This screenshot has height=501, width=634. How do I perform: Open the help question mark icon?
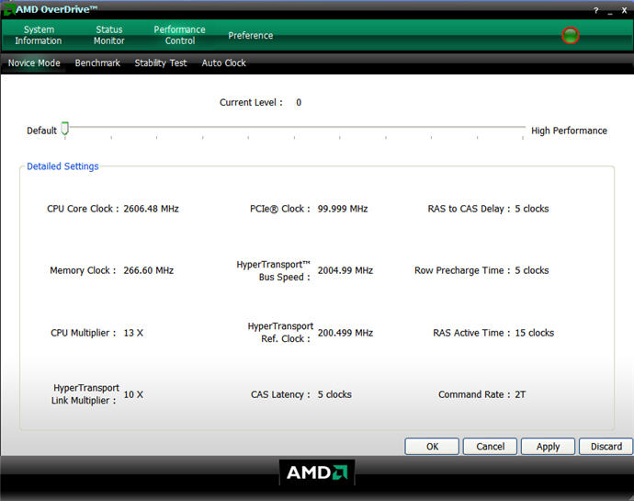tap(596, 10)
